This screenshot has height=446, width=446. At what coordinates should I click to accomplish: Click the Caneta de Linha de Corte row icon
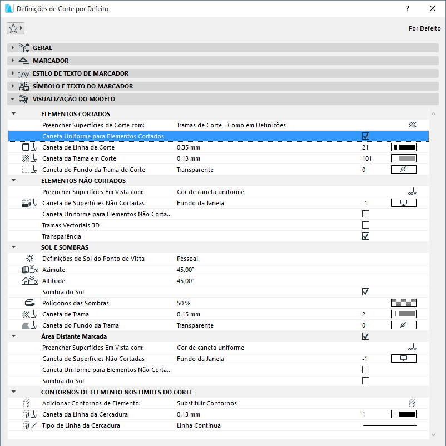(30, 147)
